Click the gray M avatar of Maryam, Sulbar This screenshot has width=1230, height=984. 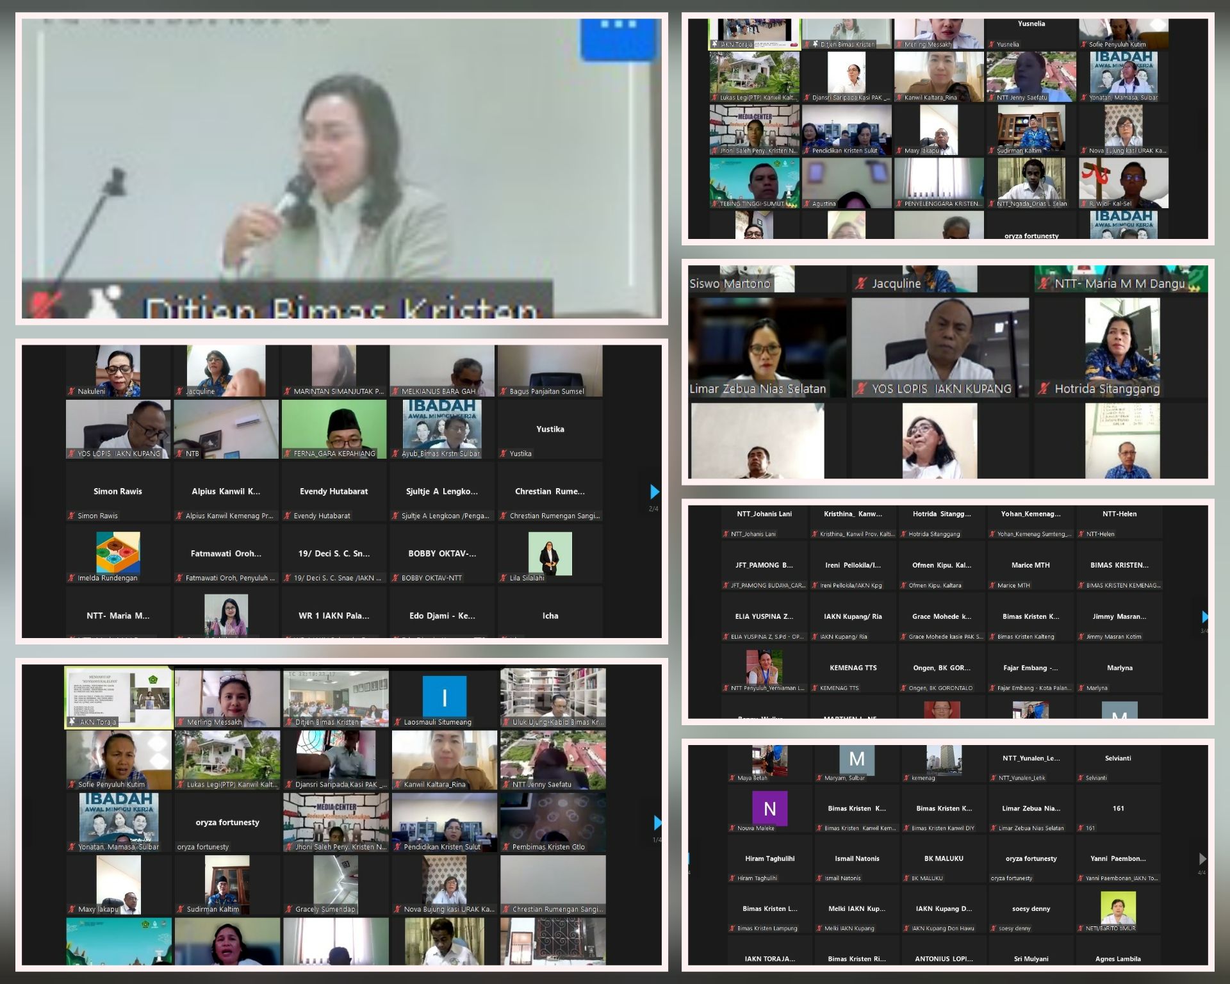coord(857,759)
